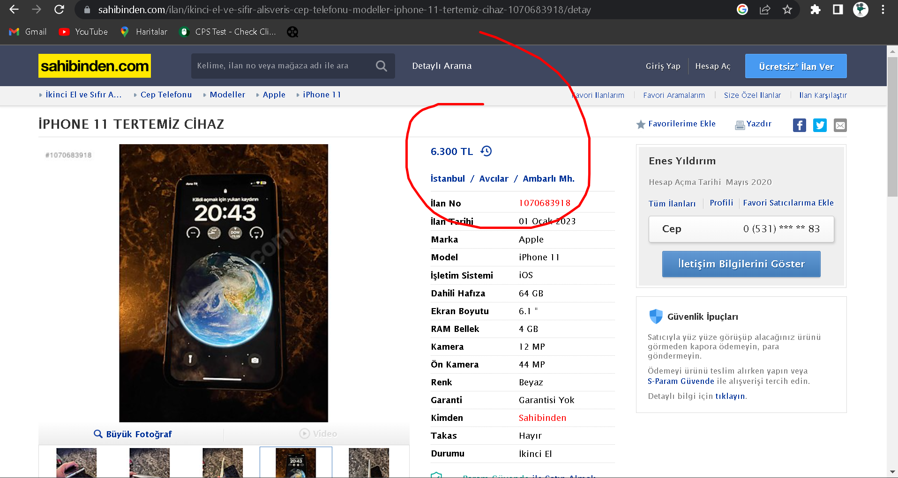Click the Ambarlı Mh. neighborhood link
Viewport: 898px width, 478px height.
[548, 179]
